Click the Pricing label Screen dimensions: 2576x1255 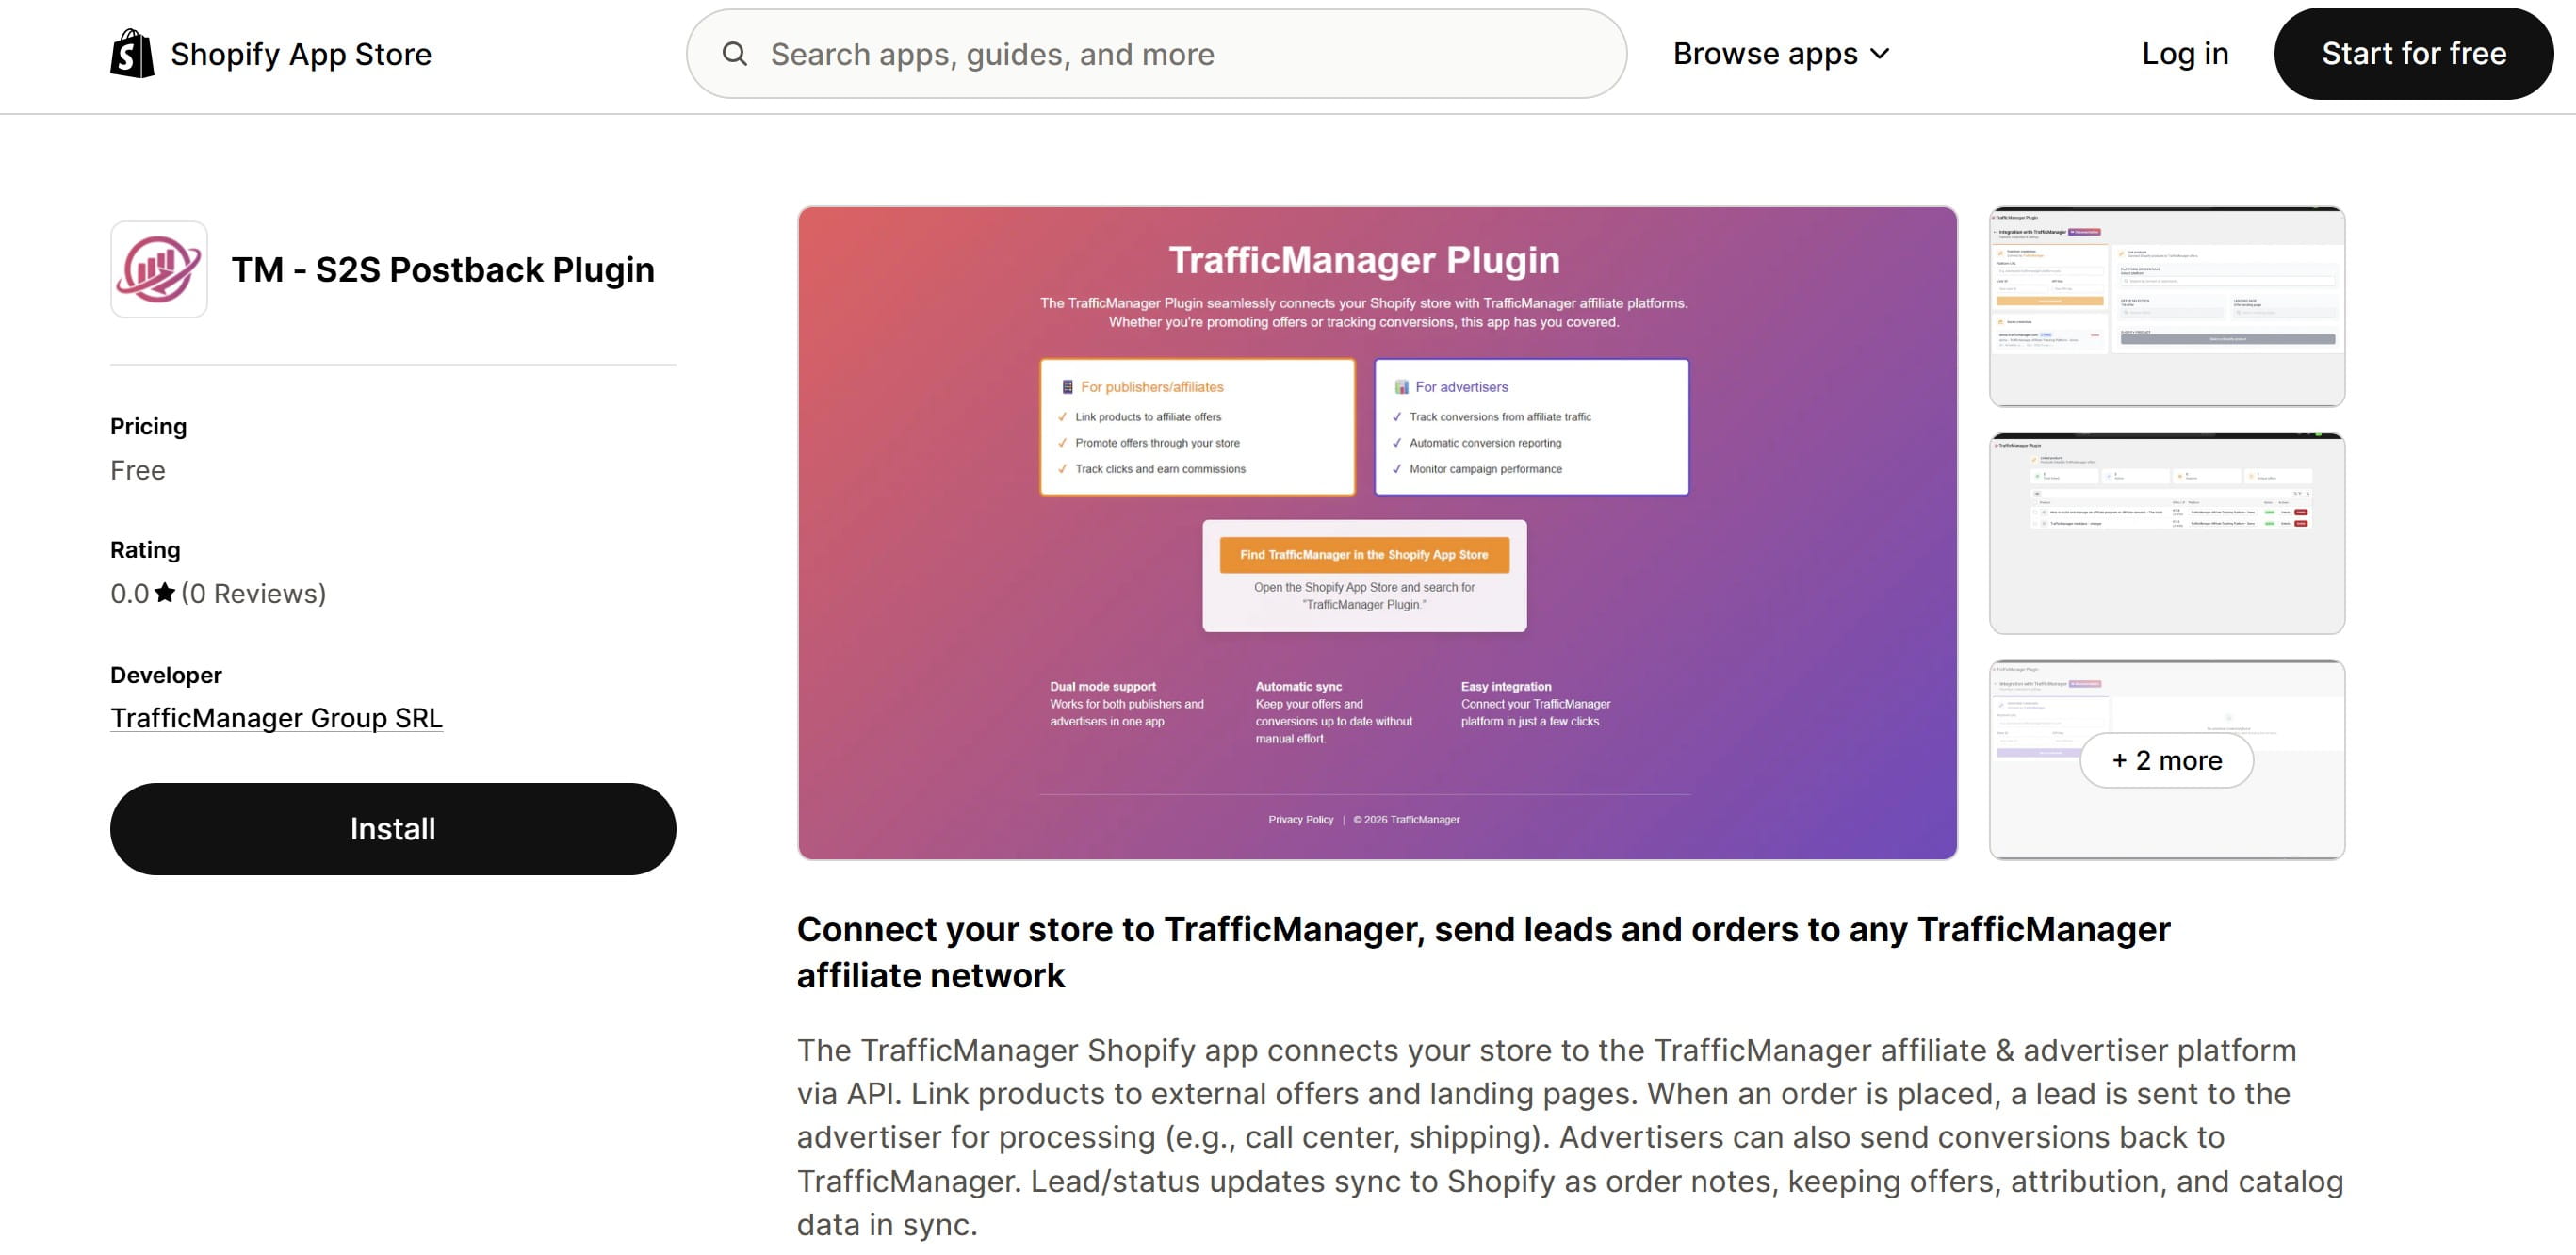pos(148,426)
